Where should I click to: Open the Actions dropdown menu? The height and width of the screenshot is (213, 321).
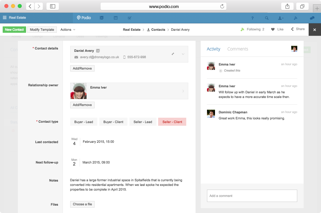tap(68, 30)
